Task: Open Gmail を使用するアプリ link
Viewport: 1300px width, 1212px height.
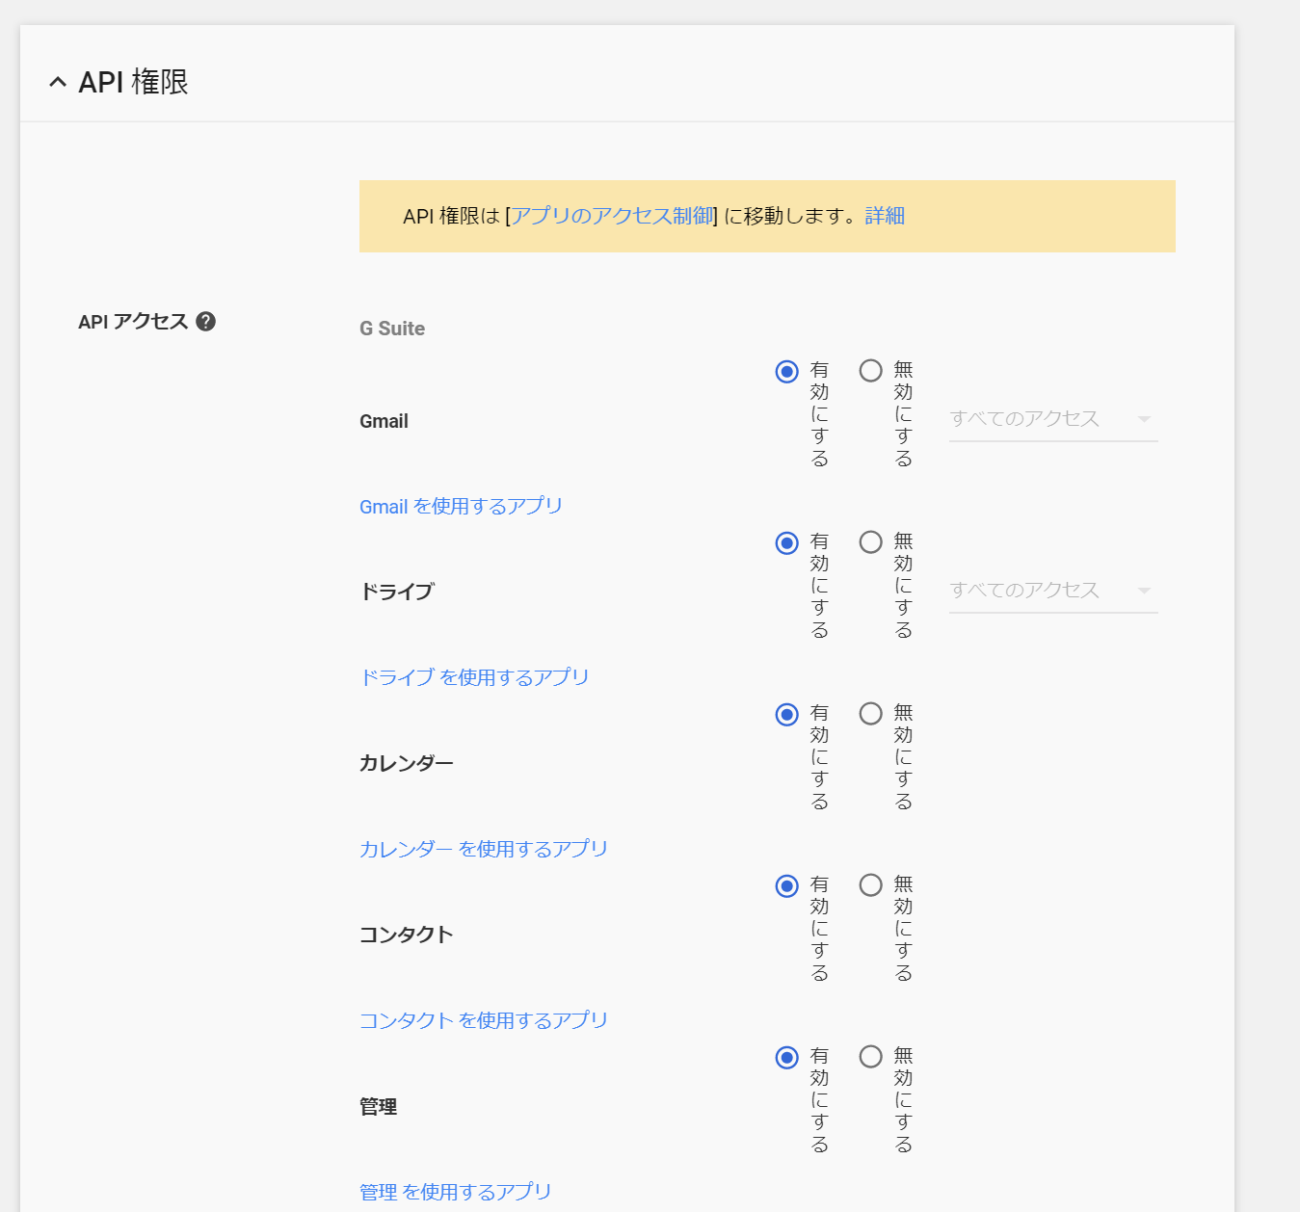Action: (461, 507)
